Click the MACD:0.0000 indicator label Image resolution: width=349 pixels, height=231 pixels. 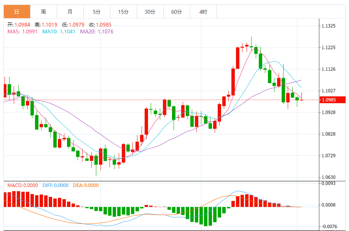tap(23, 185)
